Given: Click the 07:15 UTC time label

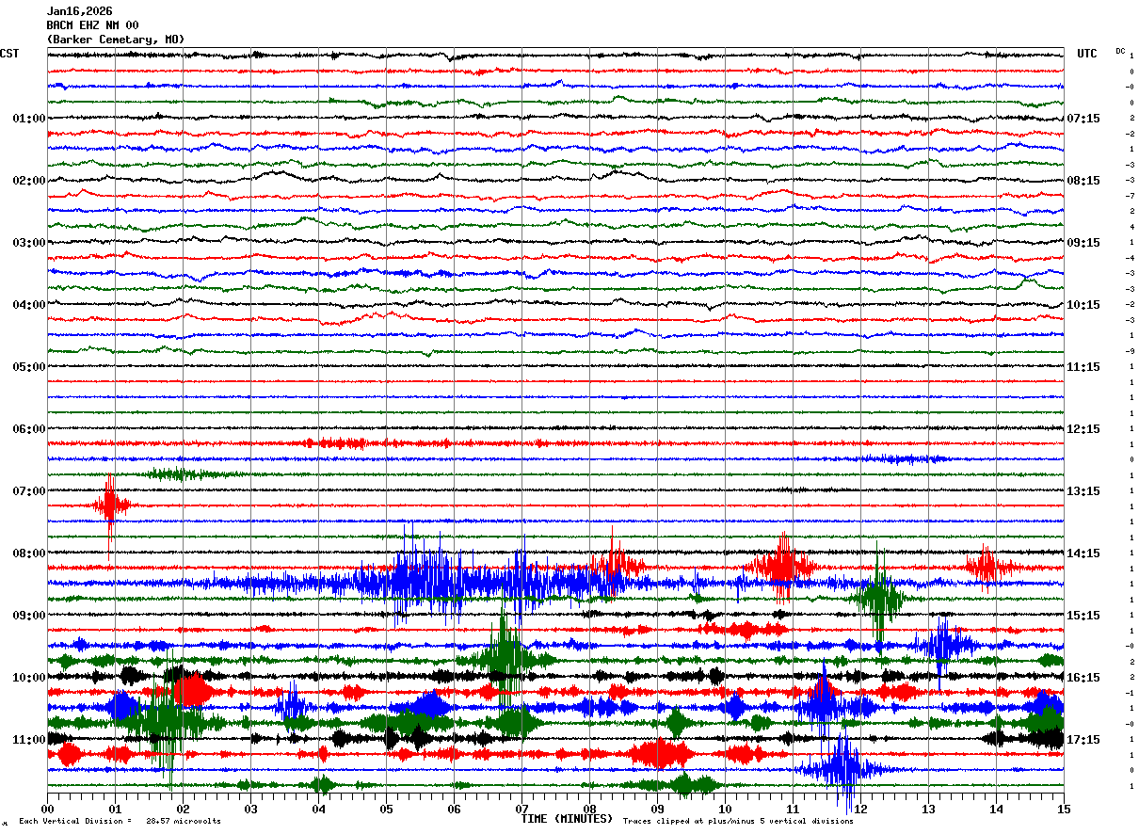Looking at the screenshot, I should point(1083,119).
